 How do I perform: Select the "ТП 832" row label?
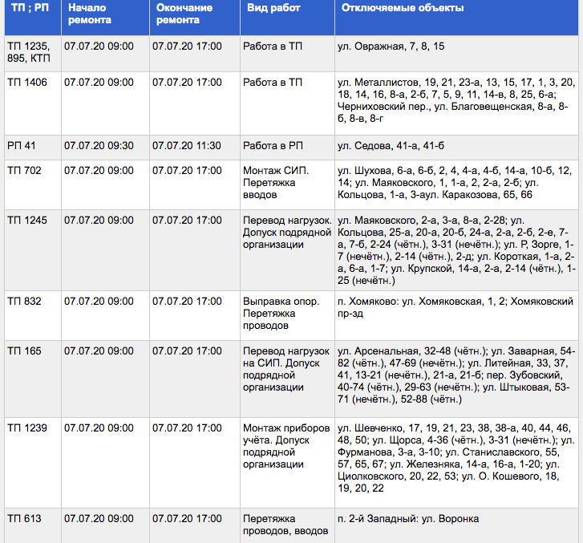[x=24, y=302]
